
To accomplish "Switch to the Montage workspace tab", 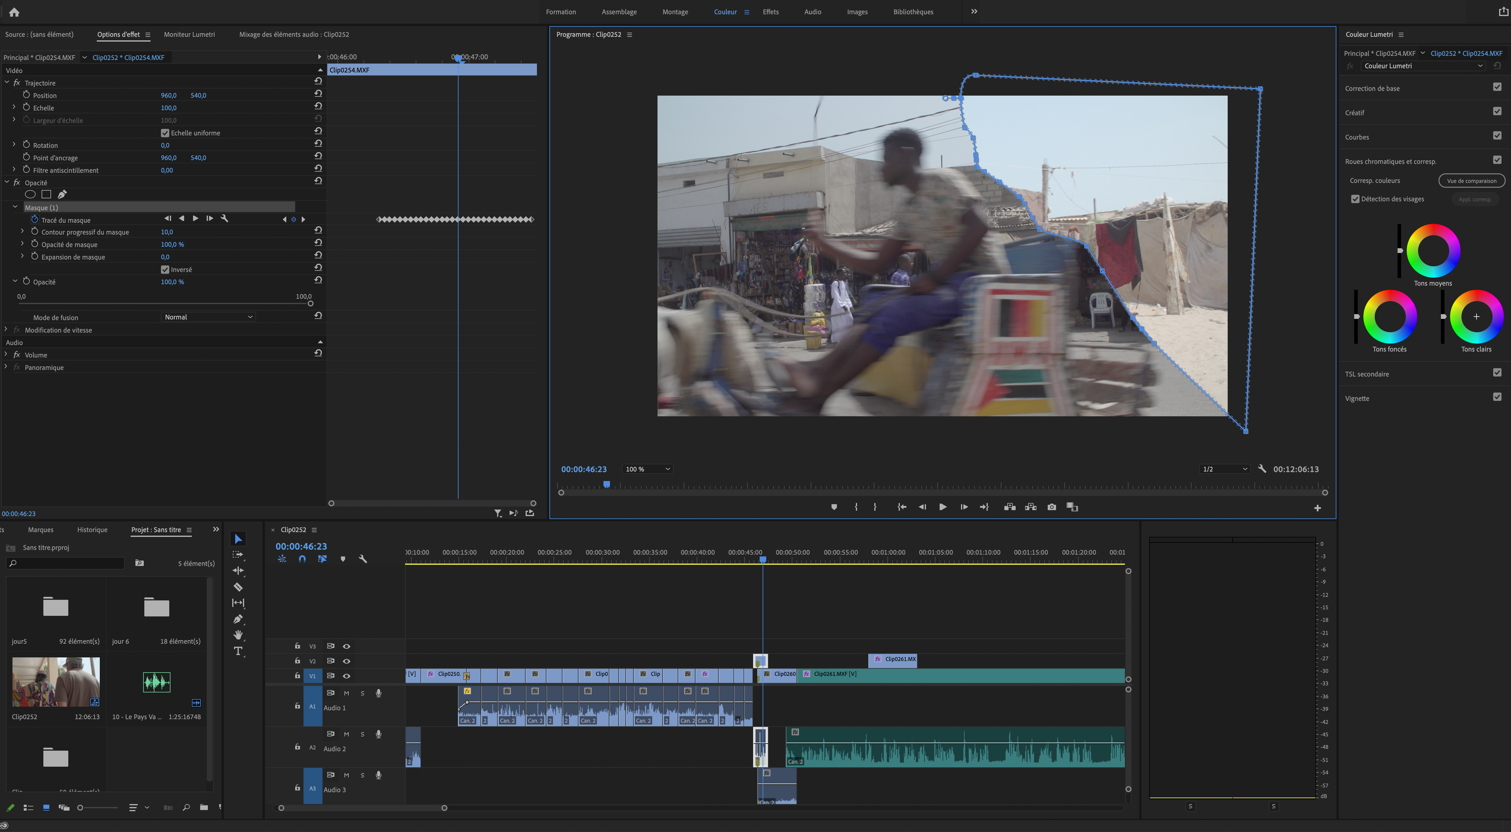I will [x=674, y=12].
